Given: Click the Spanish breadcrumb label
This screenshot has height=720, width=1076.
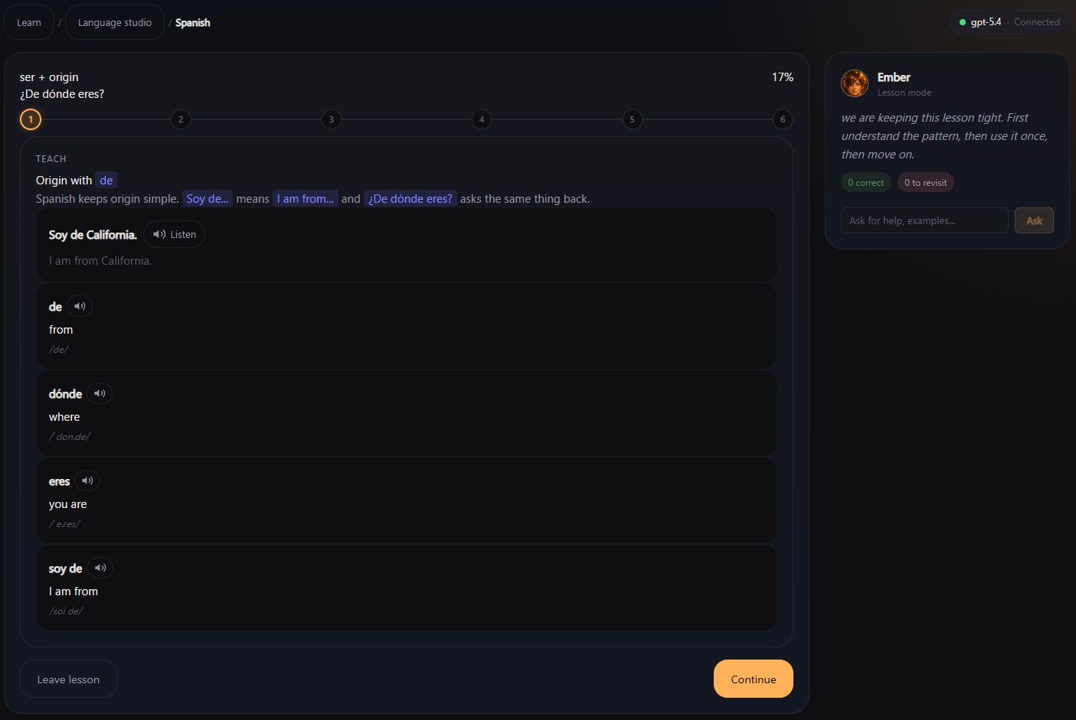Looking at the screenshot, I should [x=192, y=22].
